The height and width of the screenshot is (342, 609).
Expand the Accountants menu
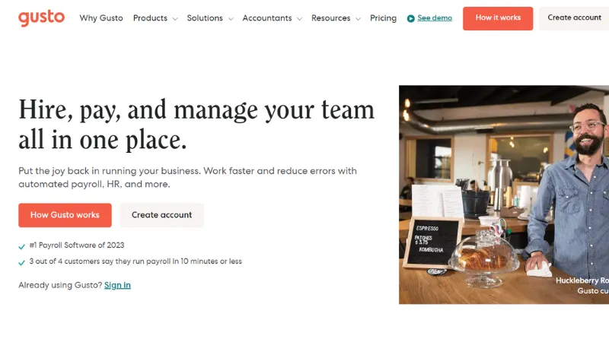272,18
